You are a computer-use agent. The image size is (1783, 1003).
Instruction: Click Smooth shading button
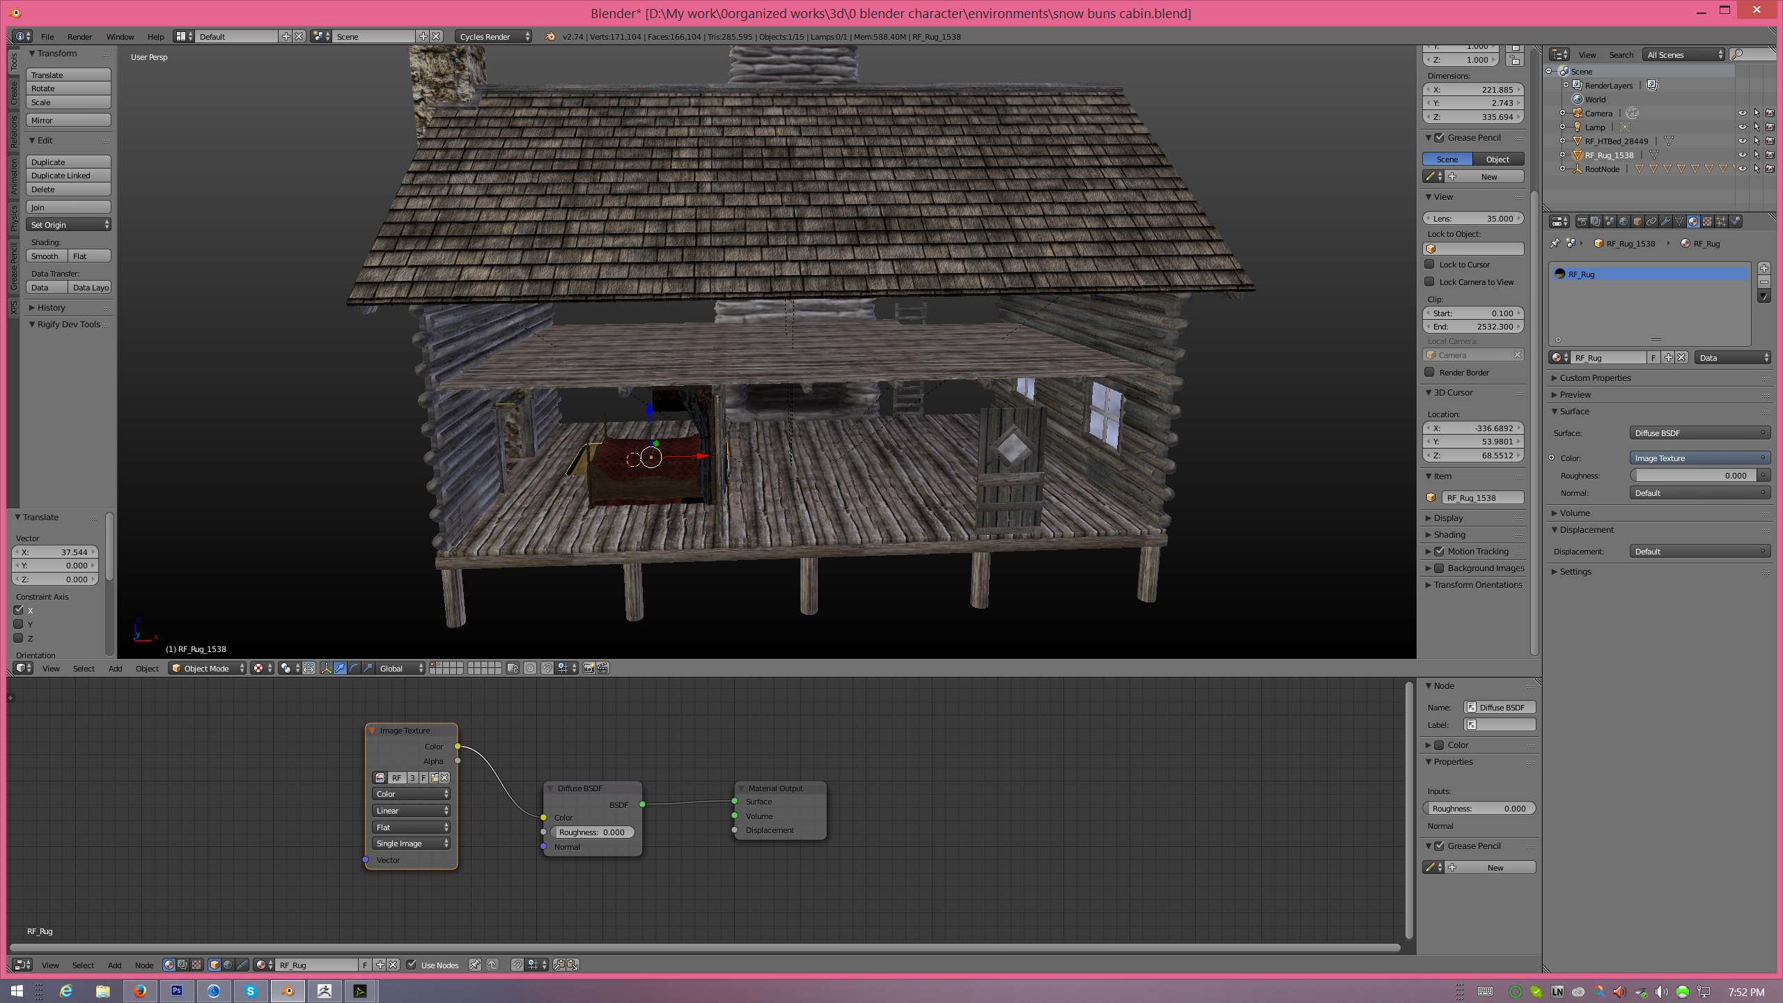(46, 256)
